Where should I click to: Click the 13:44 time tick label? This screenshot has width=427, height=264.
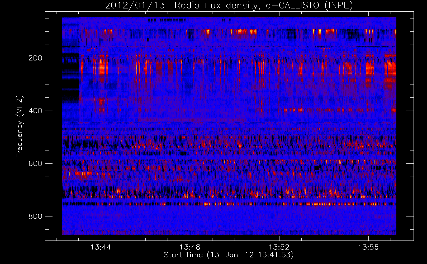(x=101, y=247)
